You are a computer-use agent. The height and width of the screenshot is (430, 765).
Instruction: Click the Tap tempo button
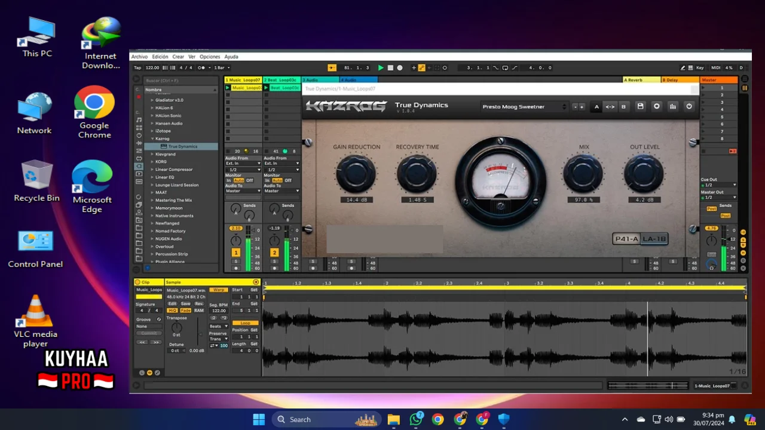coord(137,68)
